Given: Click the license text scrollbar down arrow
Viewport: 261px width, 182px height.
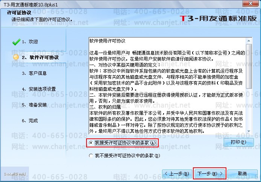Looking at the screenshot, I should (249, 131).
